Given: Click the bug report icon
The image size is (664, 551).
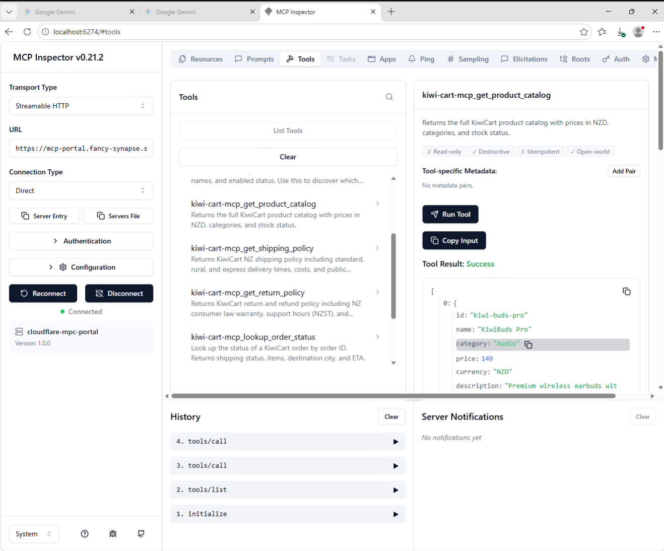Looking at the screenshot, I should (x=113, y=534).
